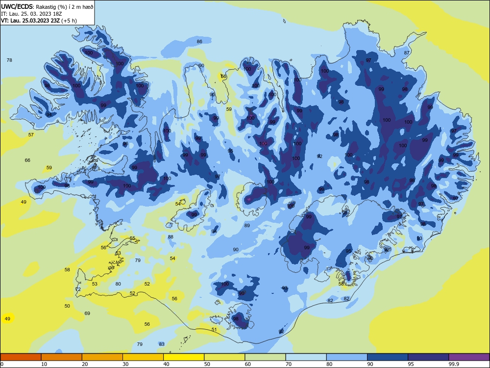Select the map value '86'

[x=199, y=41]
